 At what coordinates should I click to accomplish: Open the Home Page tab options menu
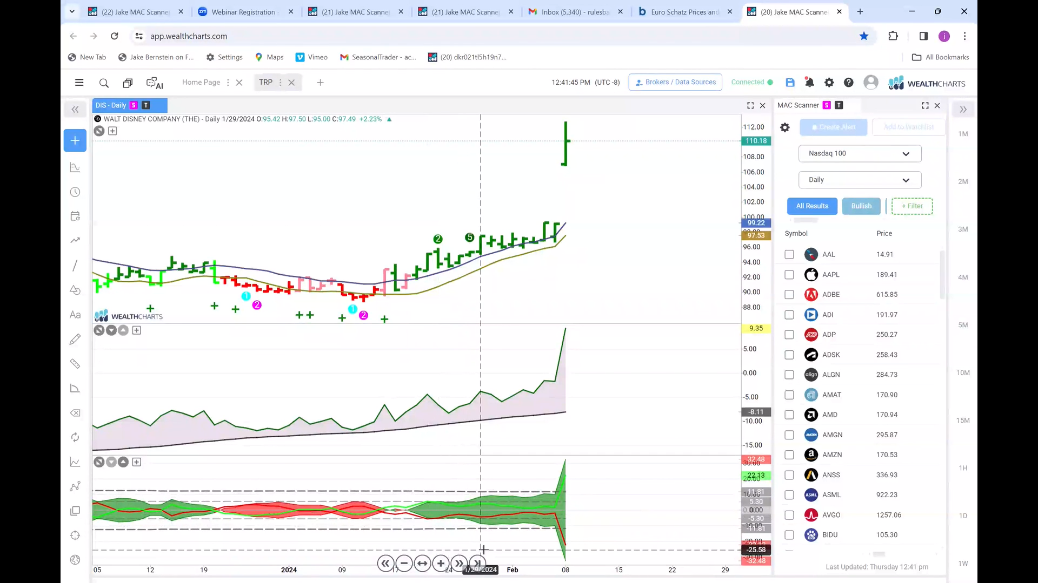(x=228, y=83)
